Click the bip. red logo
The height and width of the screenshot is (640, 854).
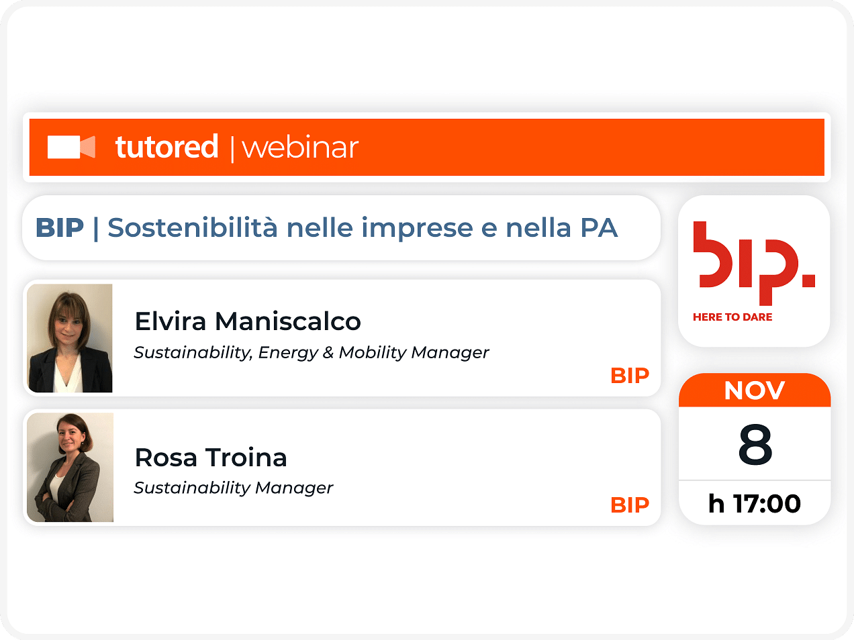(754, 262)
